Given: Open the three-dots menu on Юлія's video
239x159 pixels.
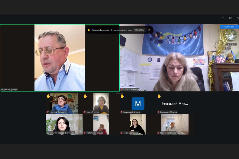Looking at the screenshot, I should point(237,27).
